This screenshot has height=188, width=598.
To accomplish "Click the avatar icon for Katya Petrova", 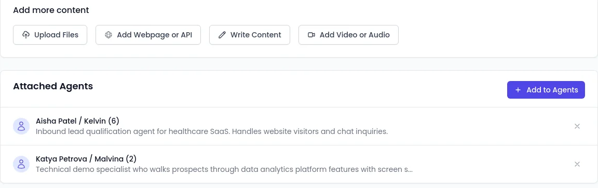I will point(21,164).
